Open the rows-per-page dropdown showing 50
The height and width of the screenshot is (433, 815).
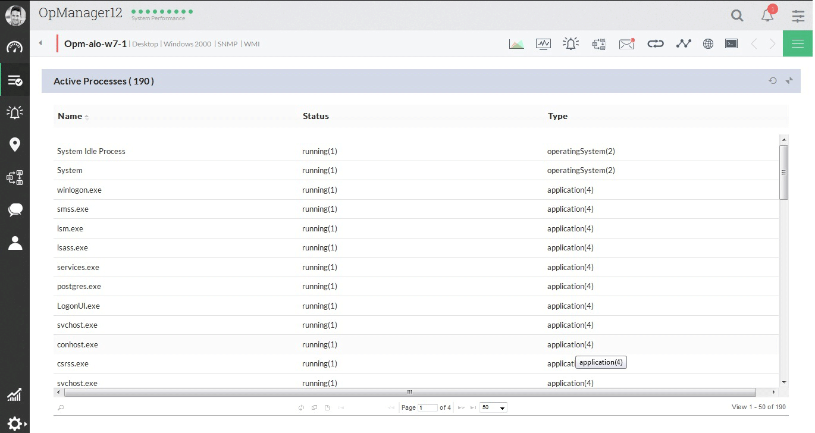494,407
